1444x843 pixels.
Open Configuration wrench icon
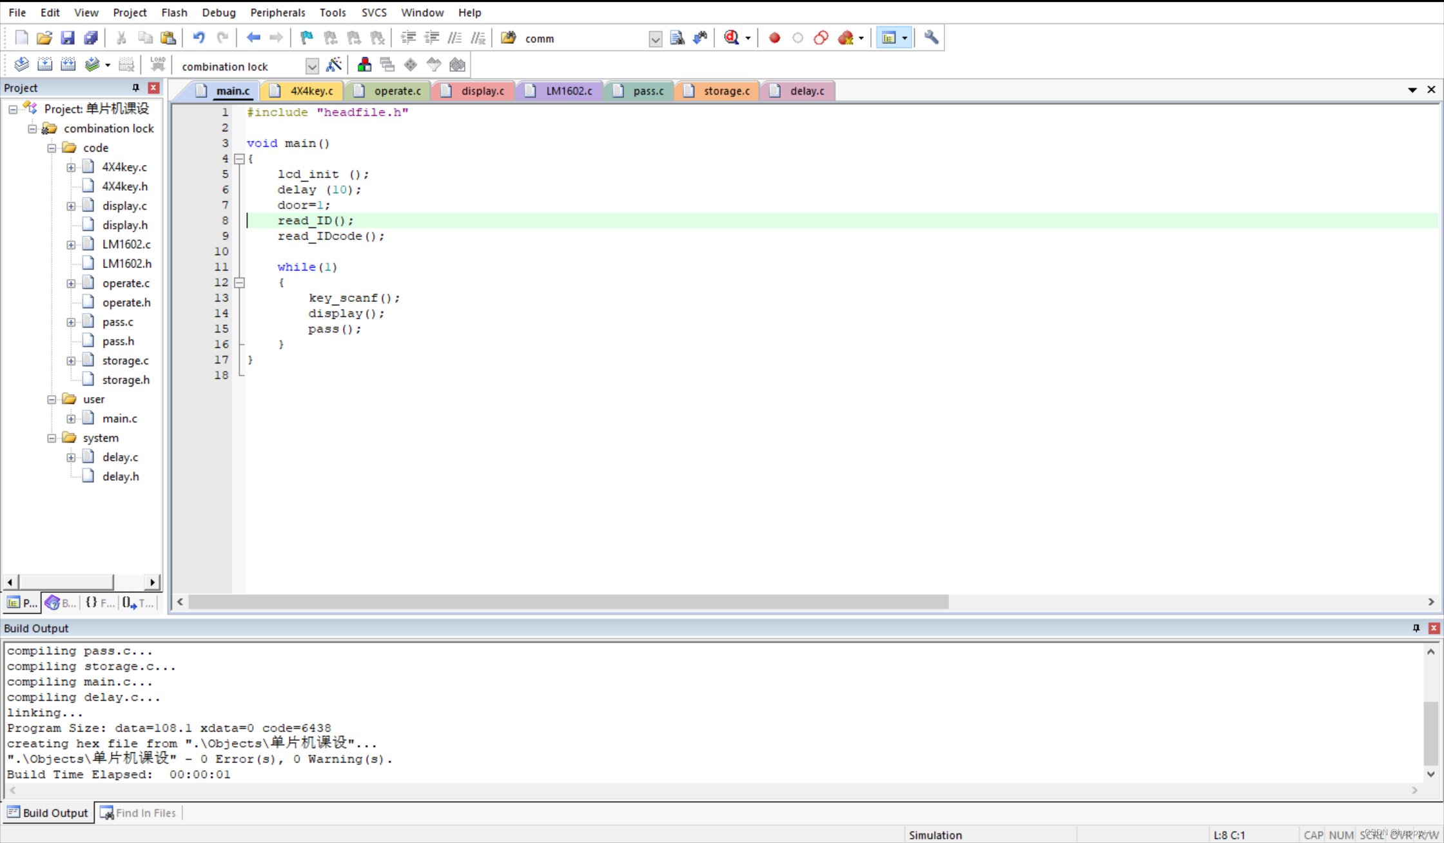(931, 38)
